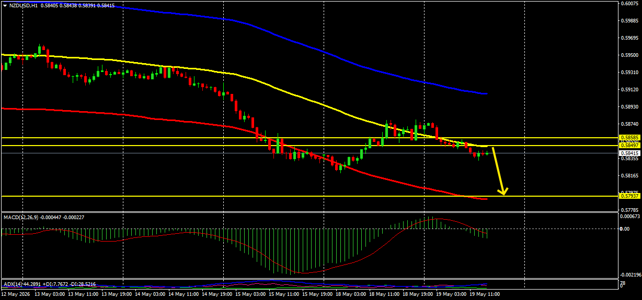Click the chart menu triangle beside NZDUSD,H1
The image size is (642, 300).
click(5, 5)
